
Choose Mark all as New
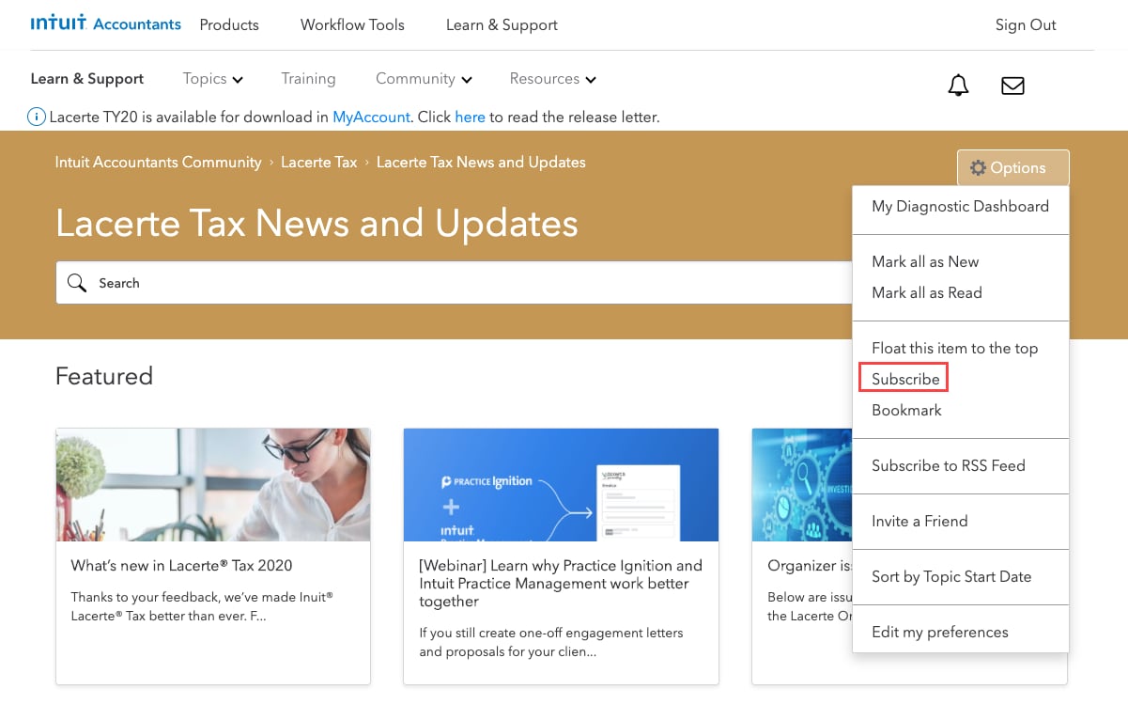[925, 262]
